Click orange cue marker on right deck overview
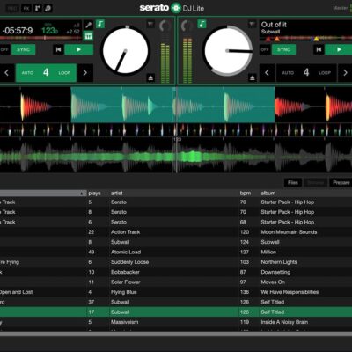 click(x=277, y=39)
